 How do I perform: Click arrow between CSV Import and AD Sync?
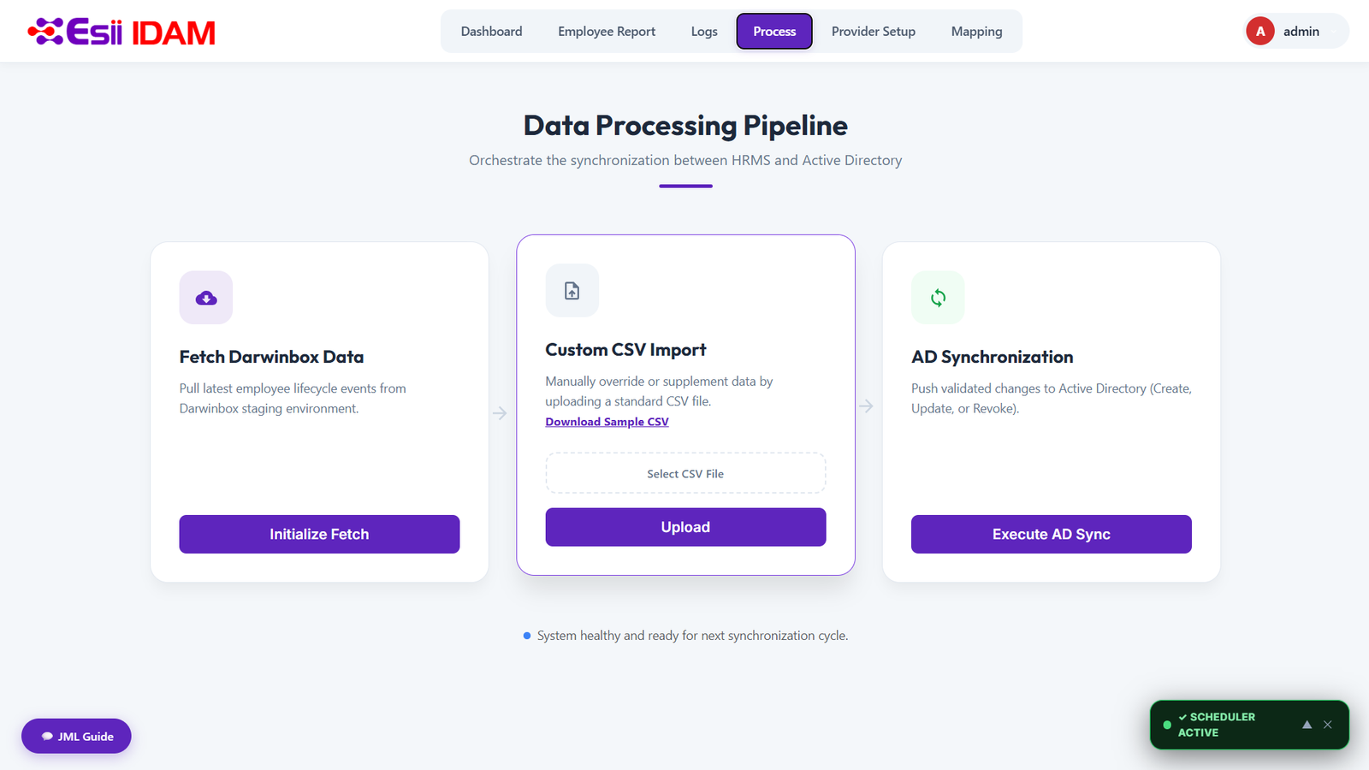(x=866, y=406)
